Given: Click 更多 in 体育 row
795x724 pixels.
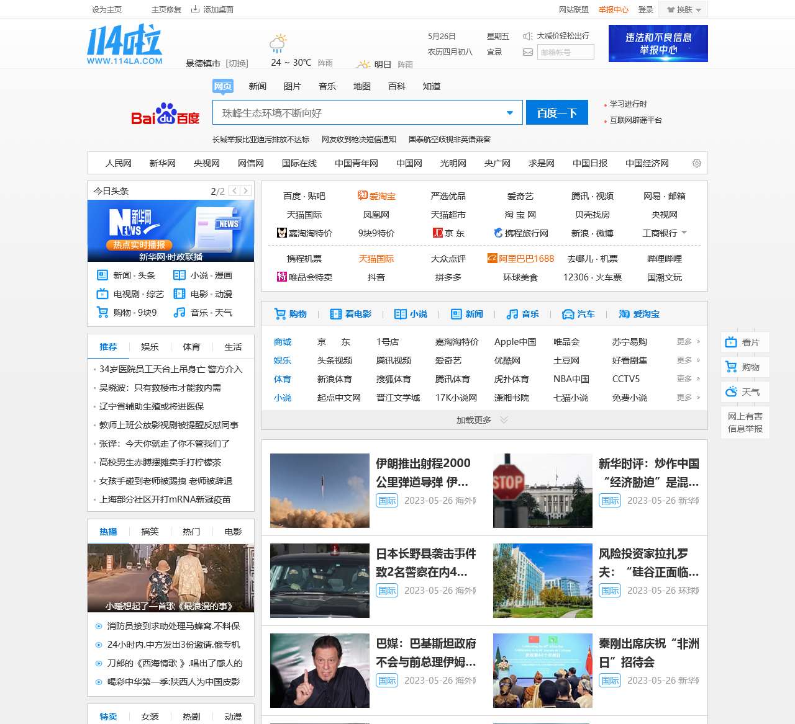Looking at the screenshot, I should (x=688, y=379).
